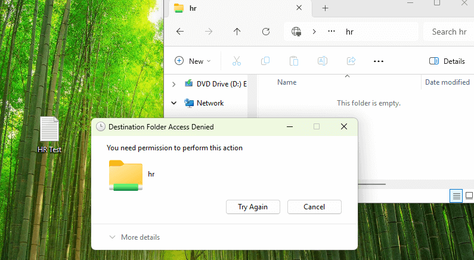Click the network location icon in address bar
Image resolution: width=474 pixels, height=260 pixels.
[296, 32]
